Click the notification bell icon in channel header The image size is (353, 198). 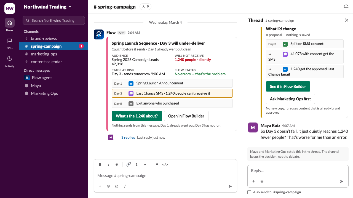pos(346,7)
